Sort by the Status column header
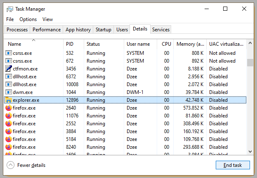This screenshot has height=178, width=257. tap(104, 44)
